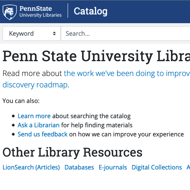
Task: Open Send us feedback link
Action: [x=43, y=134]
